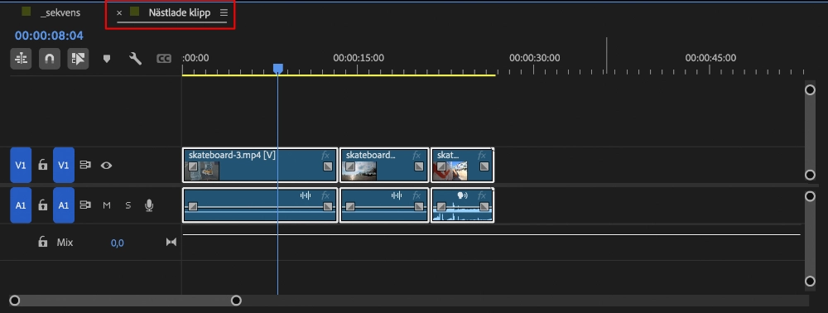Click the Mix track output assignment icon
Image resolution: width=828 pixels, height=313 pixels.
(x=171, y=243)
